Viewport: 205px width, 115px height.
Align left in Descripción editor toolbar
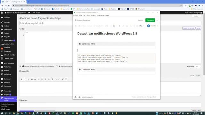pos(45,80)
